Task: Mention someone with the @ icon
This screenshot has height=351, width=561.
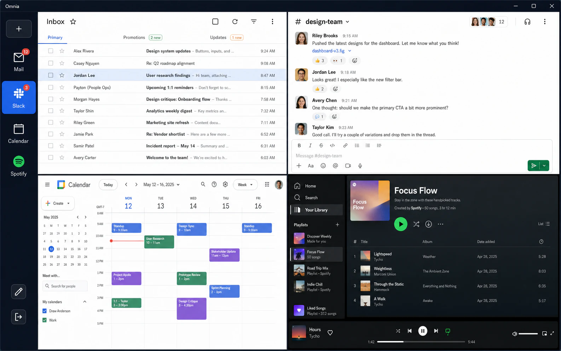Action: (x=335, y=166)
